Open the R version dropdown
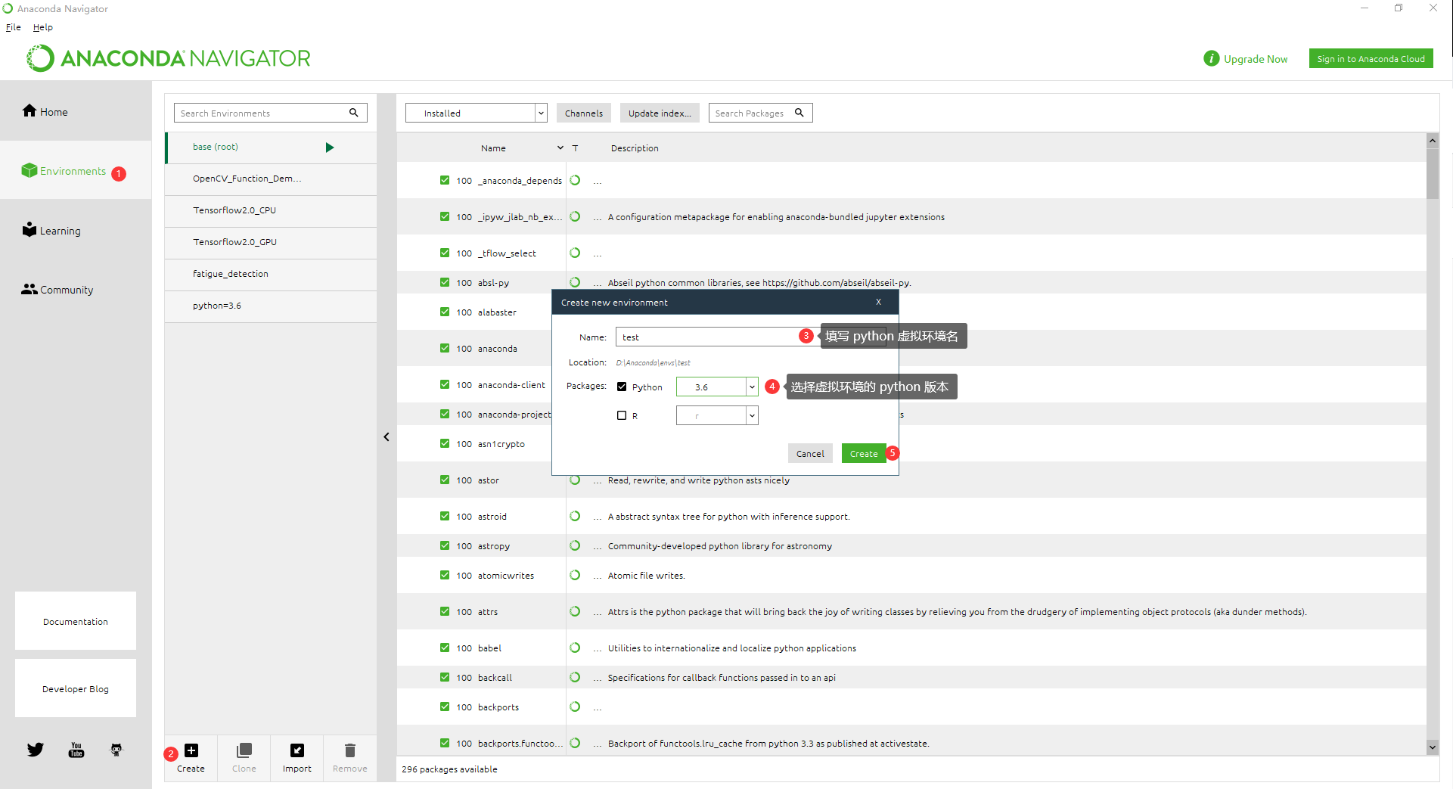Image resolution: width=1453 pixels, height=789 pixels. pyautogui.click(x=717, y=415)
